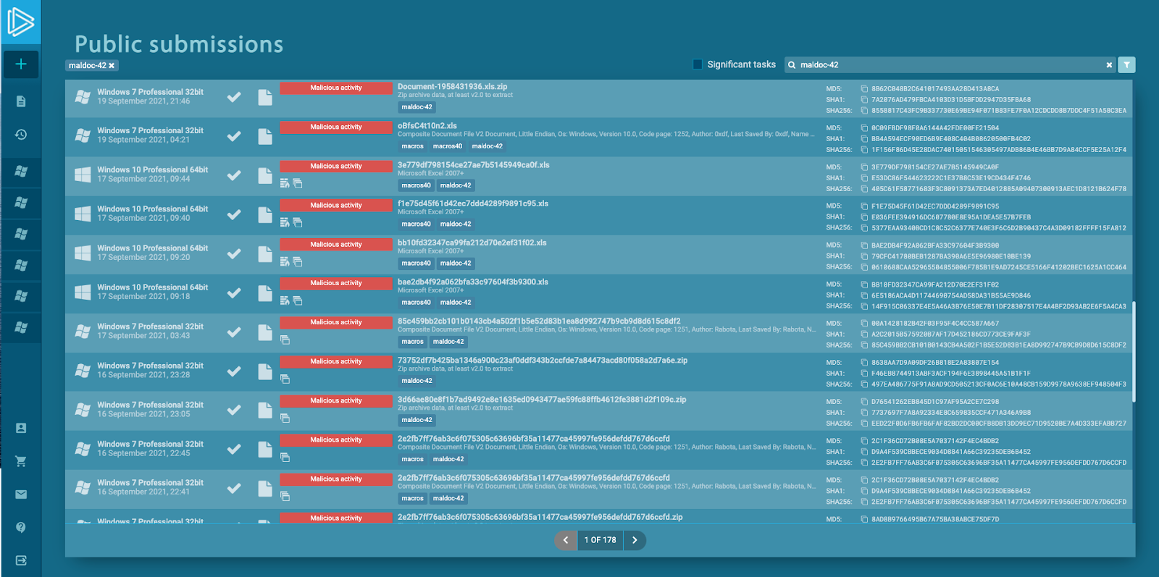Copy MD5 of the 73752df7b425ba1346a900c23 zip
Screen dimensions: 1159x577
(x=864, y=363)
